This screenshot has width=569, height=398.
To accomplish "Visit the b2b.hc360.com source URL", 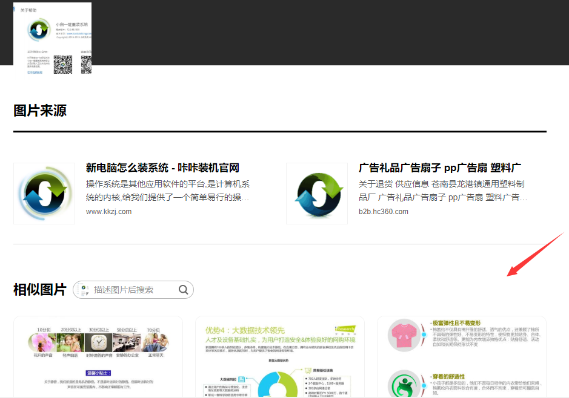I will pos(383,212).
